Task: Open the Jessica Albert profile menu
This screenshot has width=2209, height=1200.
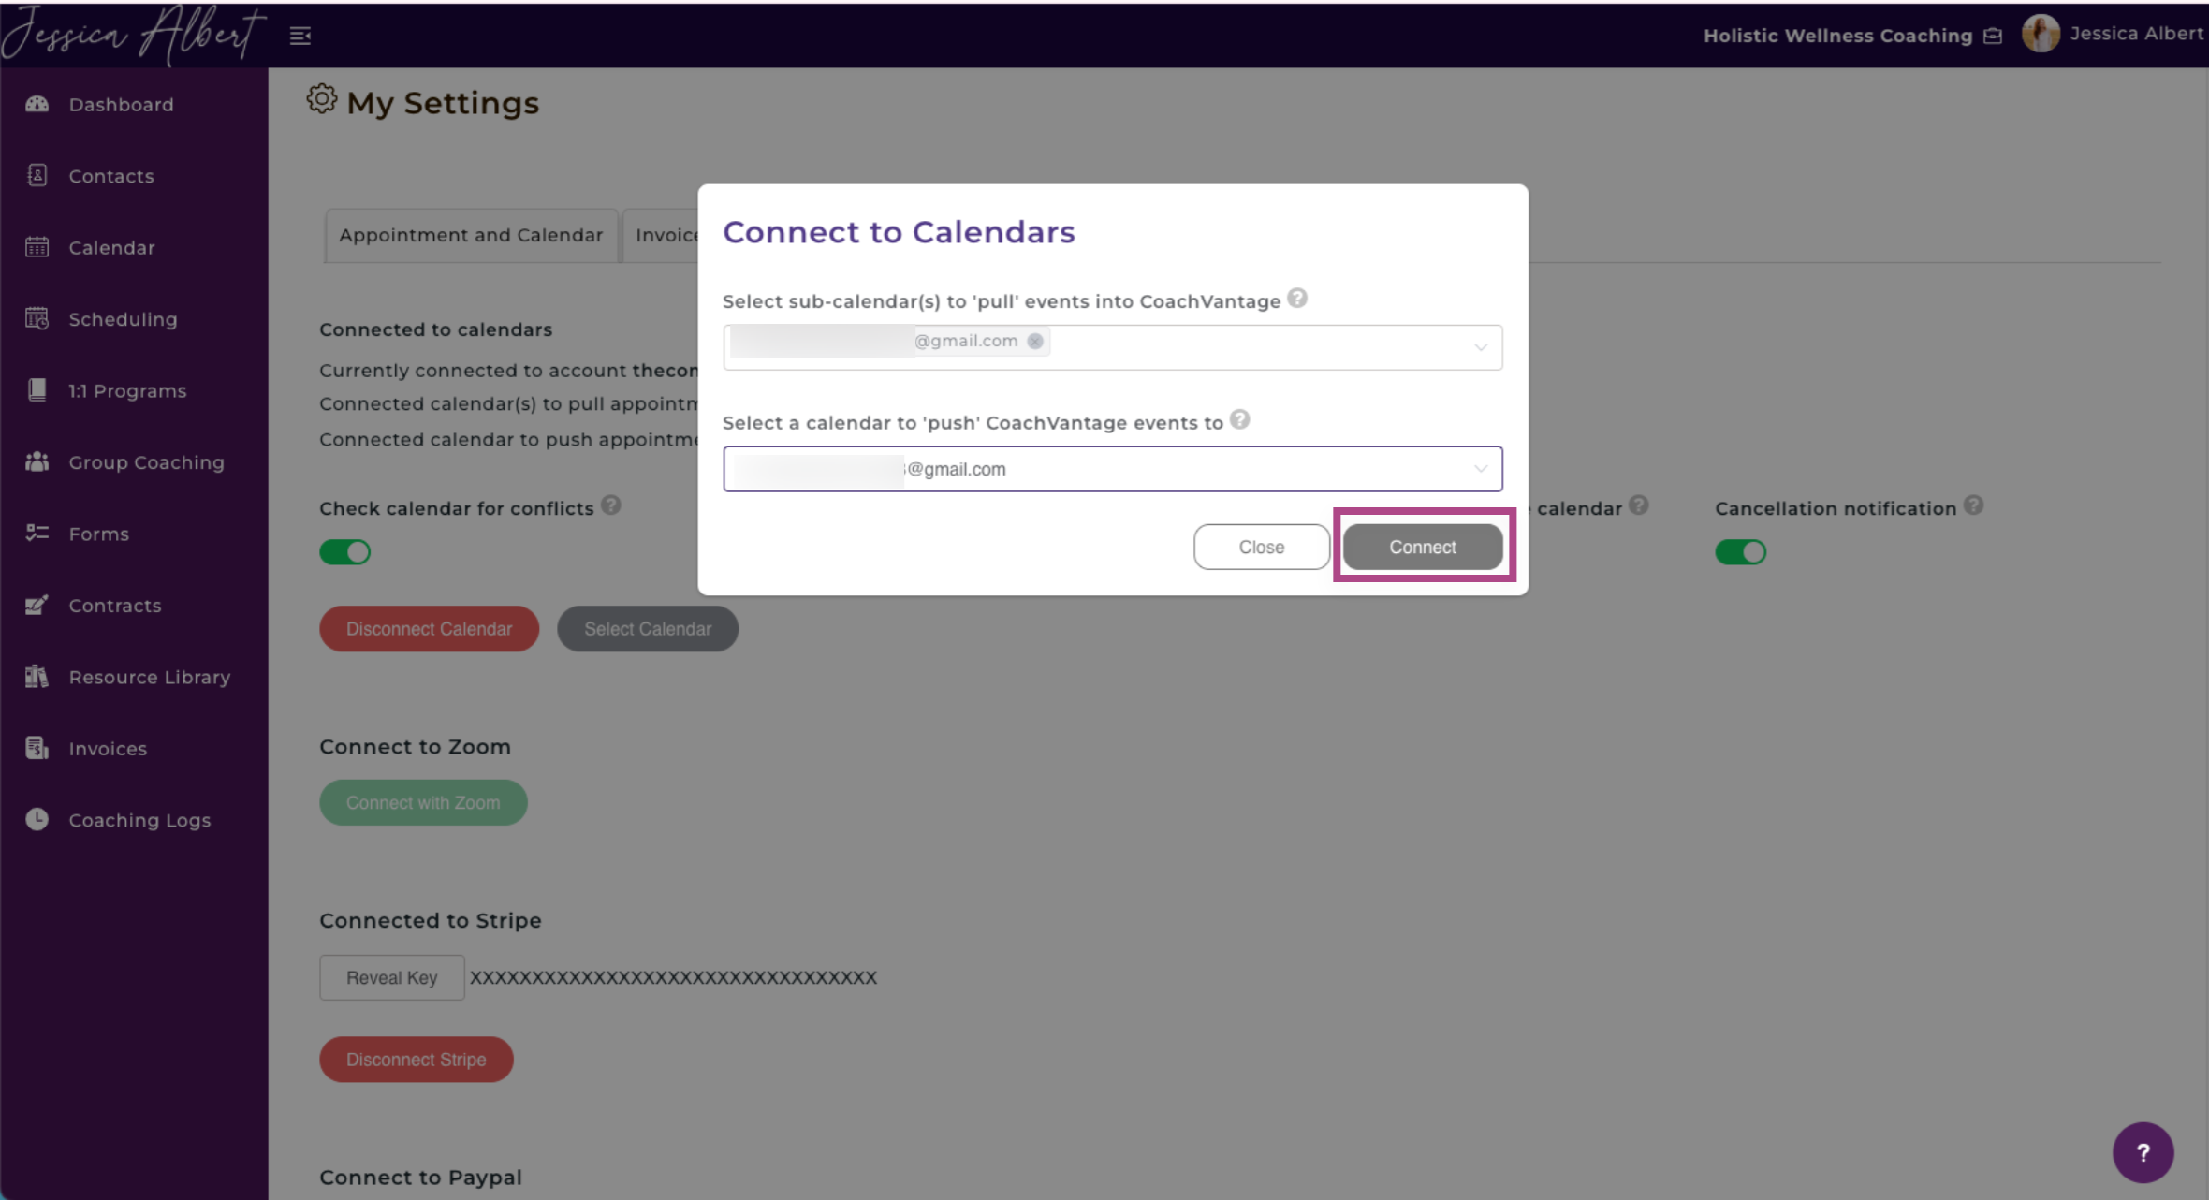Action: [x=2112, y=34]
